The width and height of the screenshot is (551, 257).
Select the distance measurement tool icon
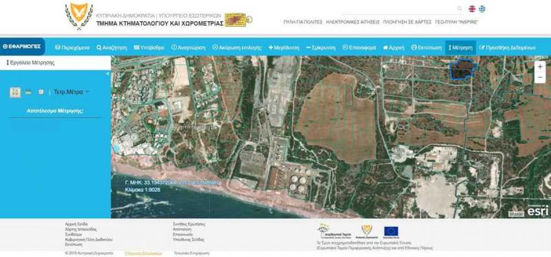point(28,92)
